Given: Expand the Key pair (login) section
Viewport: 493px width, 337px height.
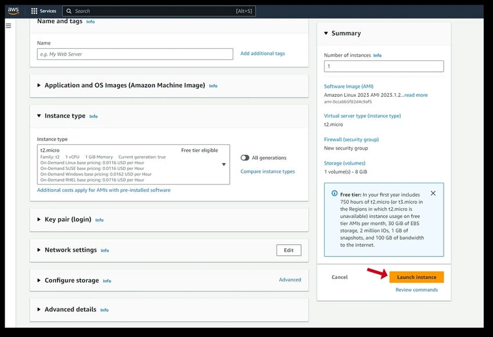Looking at the screenshot, I should pyautogui.click(x=39, y=219).
